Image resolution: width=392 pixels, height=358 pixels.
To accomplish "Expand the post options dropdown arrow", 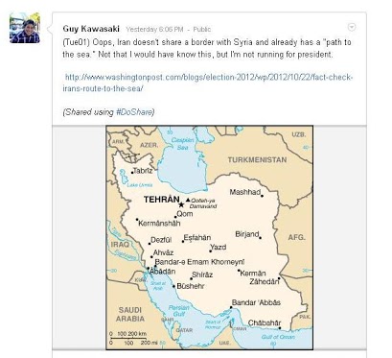I will (352, 27).
